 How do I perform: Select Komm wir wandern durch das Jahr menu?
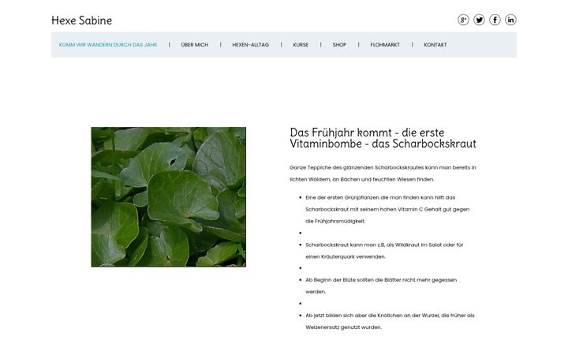[x=108, y=45]
